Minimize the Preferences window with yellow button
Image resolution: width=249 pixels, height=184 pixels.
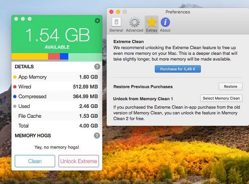pyautogui.click(x=118, y=12)
